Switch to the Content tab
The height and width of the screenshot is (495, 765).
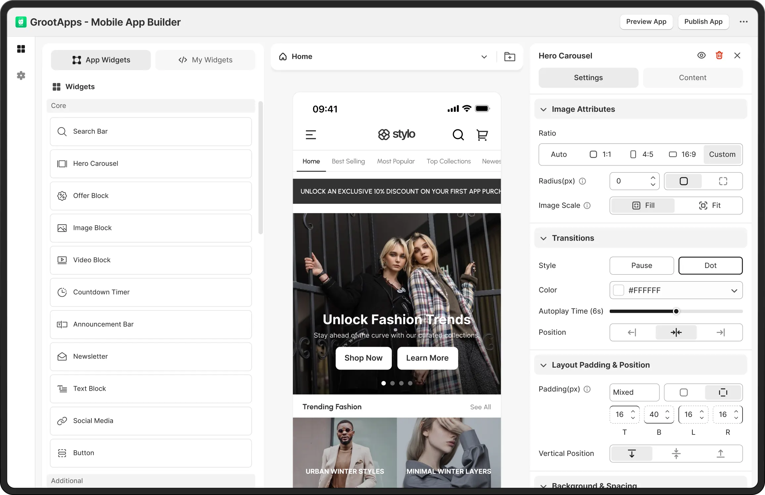tap(692, 78)
